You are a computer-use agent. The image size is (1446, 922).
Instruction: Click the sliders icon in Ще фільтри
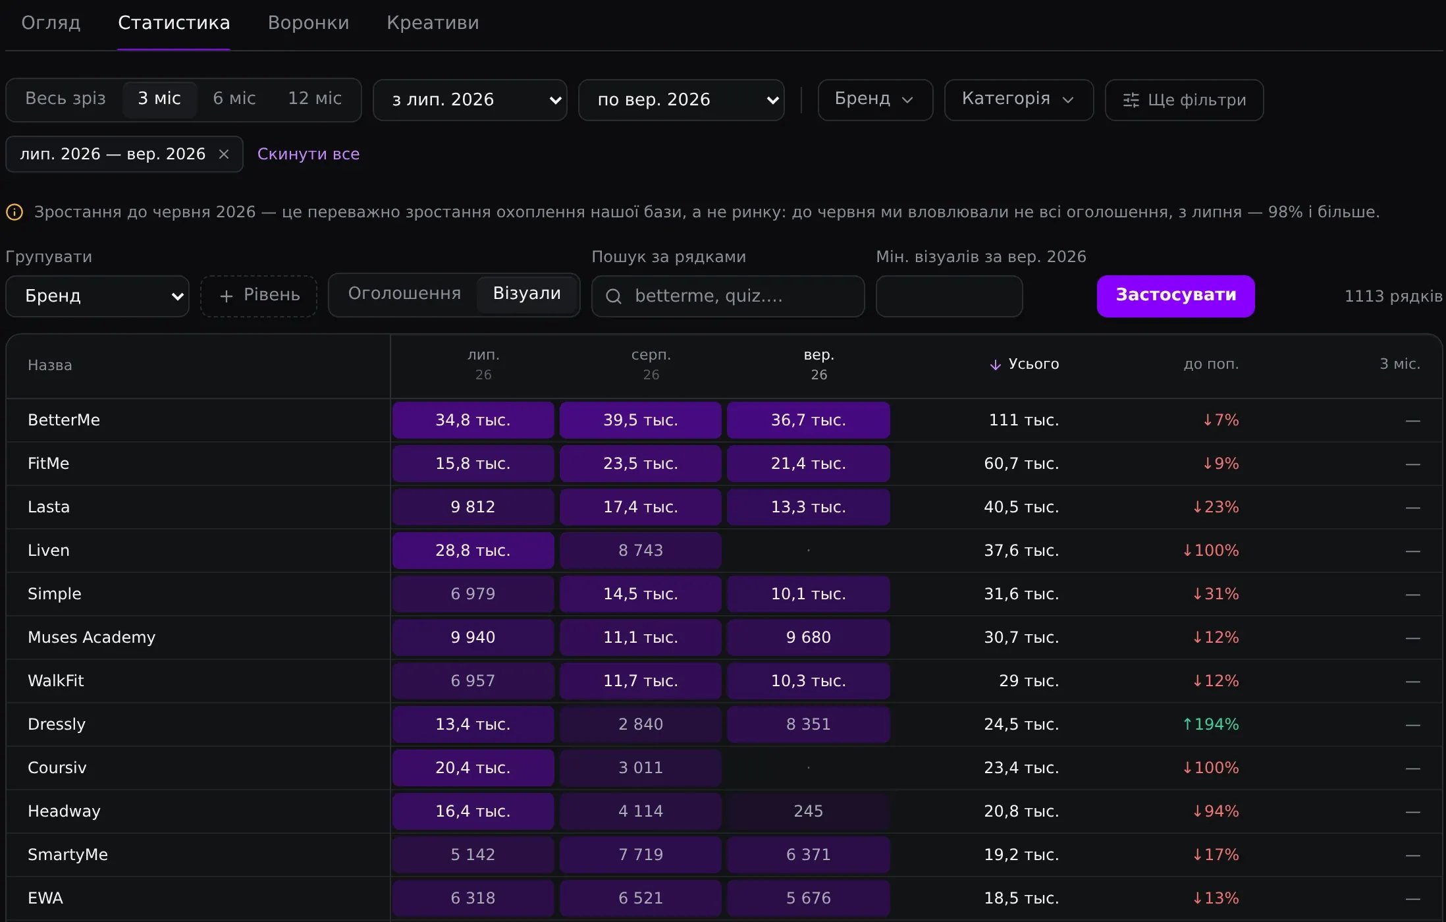pyautogui.click(x=1131, y=100)
